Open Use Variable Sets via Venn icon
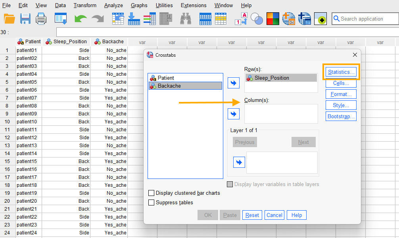The height and width of the screenshot is (238, 399). [x=257, y=19]
